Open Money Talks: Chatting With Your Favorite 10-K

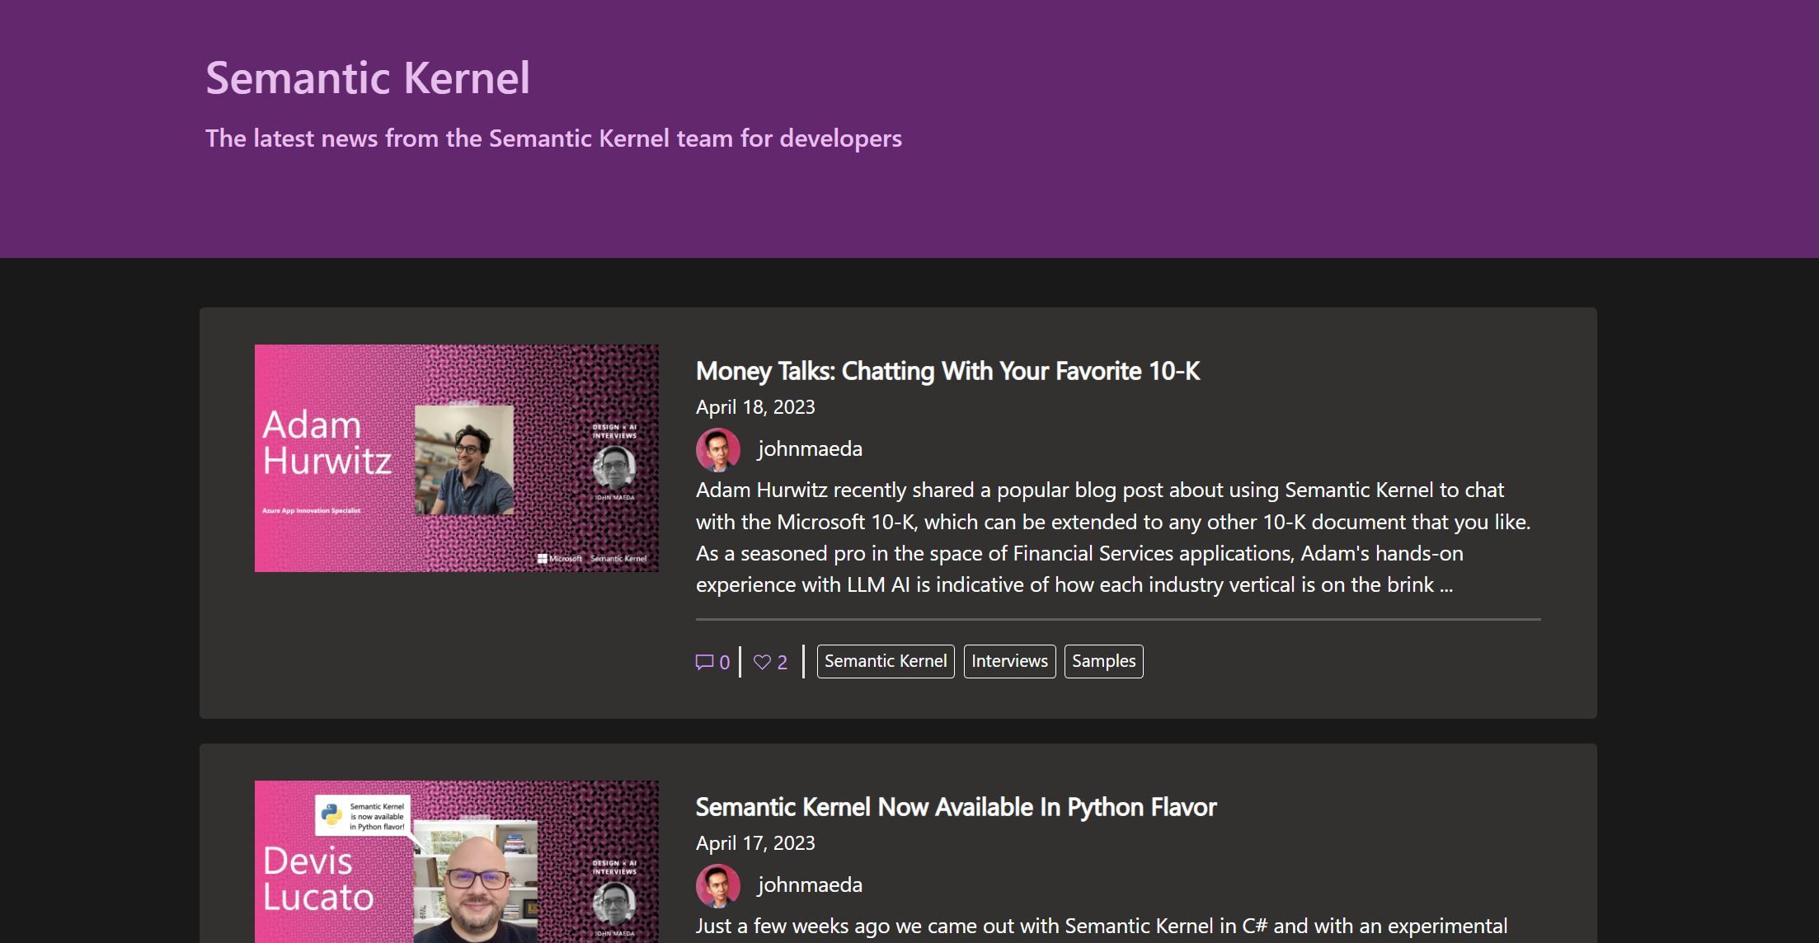click(x=947, y=371)
